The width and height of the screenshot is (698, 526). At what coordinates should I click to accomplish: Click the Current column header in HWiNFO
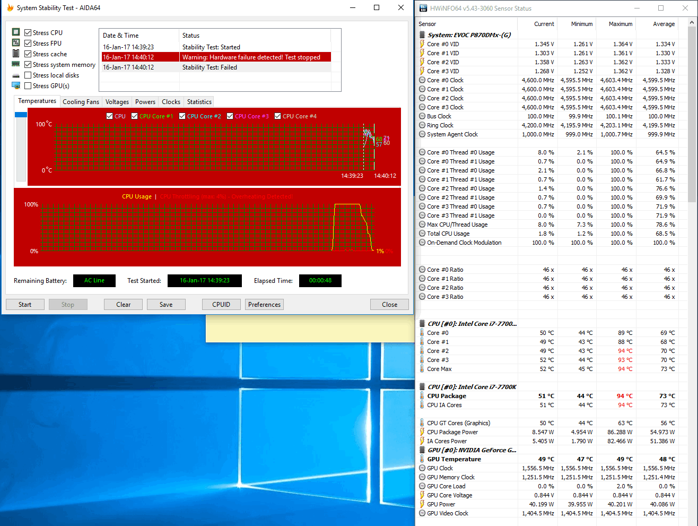click(x=537, y=24)
